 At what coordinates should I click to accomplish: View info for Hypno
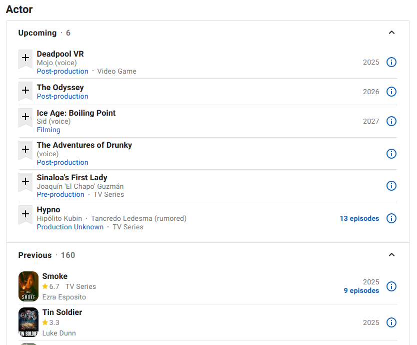[x=391, y=218]
